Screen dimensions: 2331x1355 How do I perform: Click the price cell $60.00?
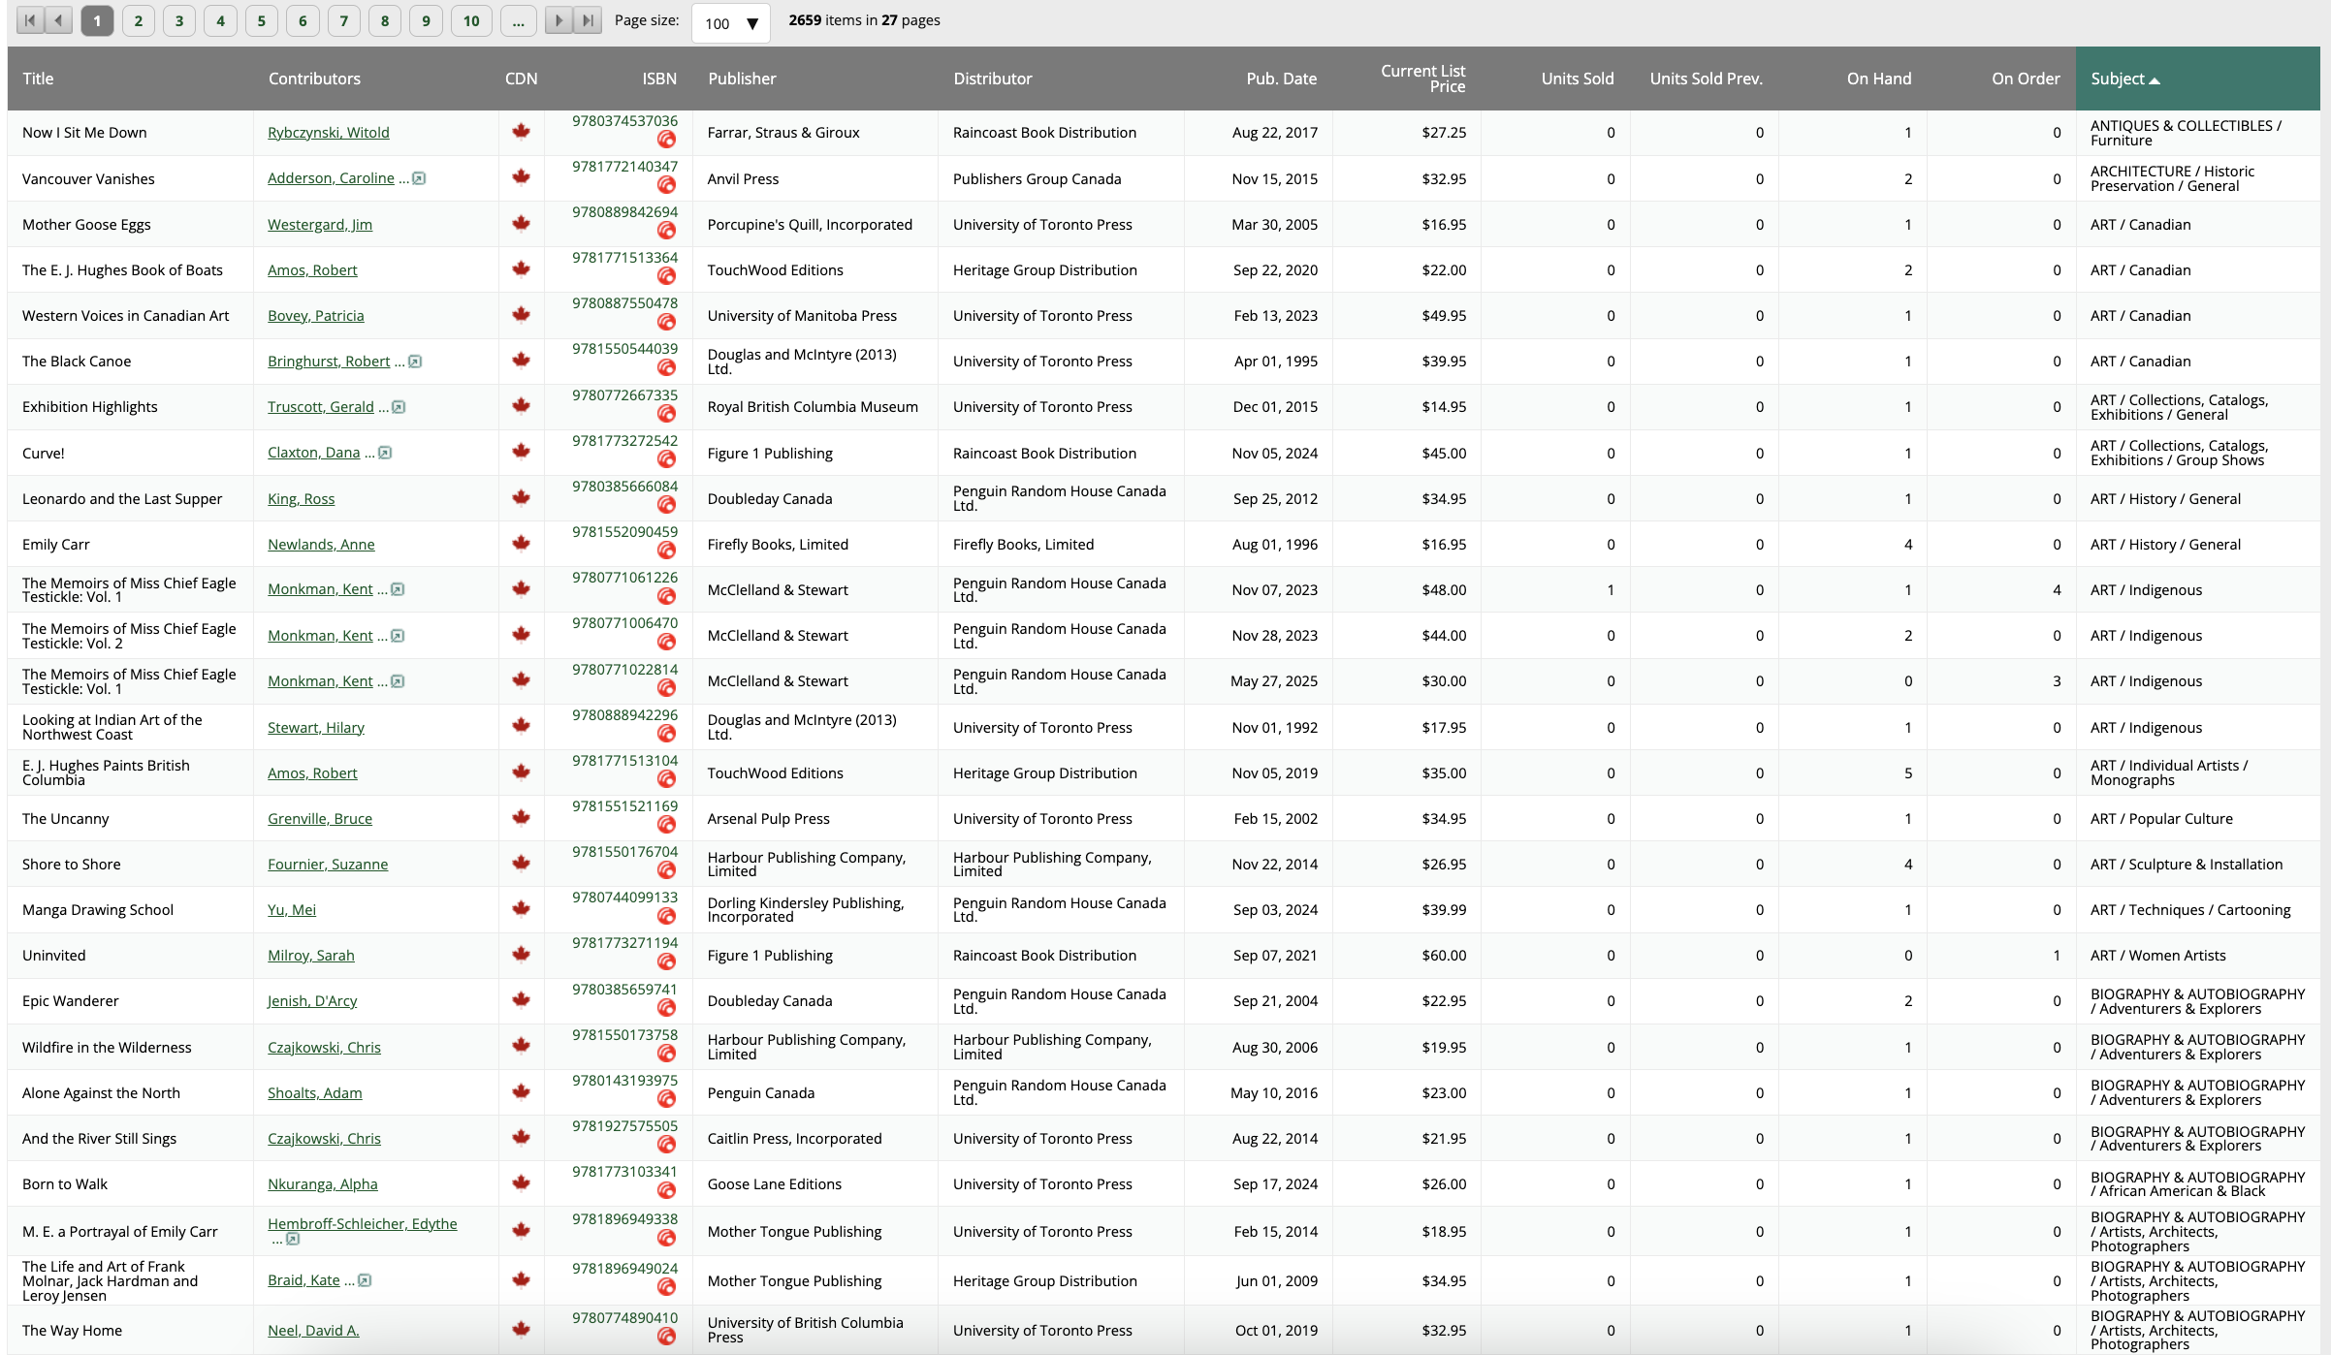pos(1444,956)
